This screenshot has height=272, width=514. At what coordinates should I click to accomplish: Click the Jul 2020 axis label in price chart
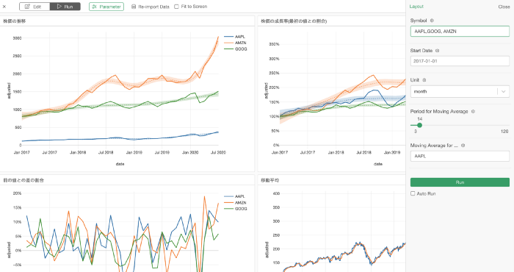218,153
